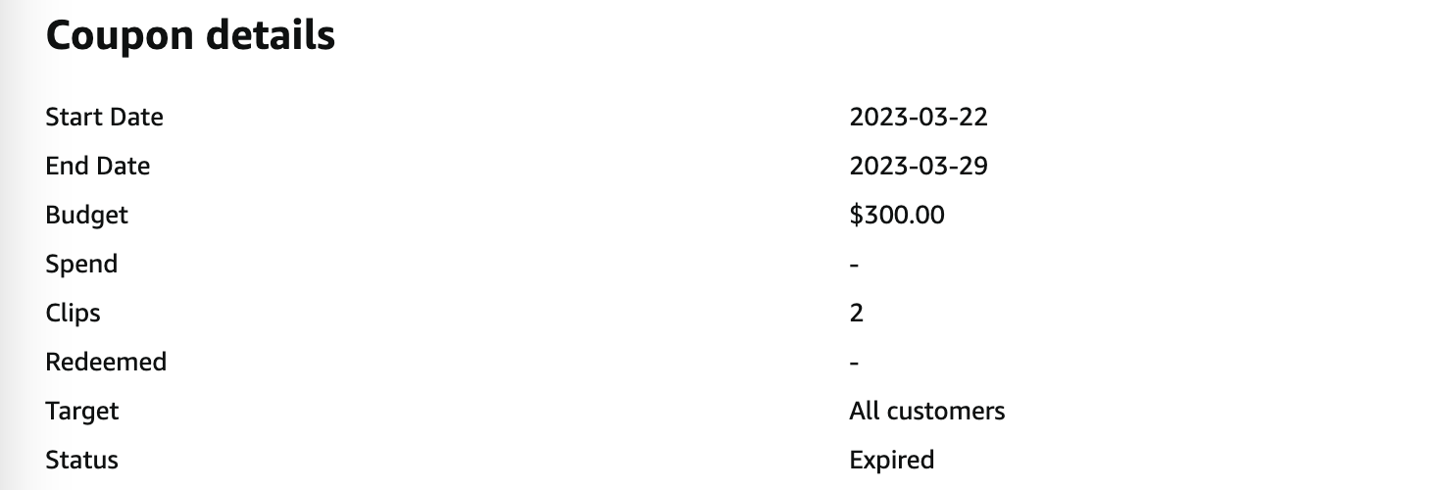The image size is (1443, 490).
Task: Click the word customers in the Target value
Action: tap(946, 412)
